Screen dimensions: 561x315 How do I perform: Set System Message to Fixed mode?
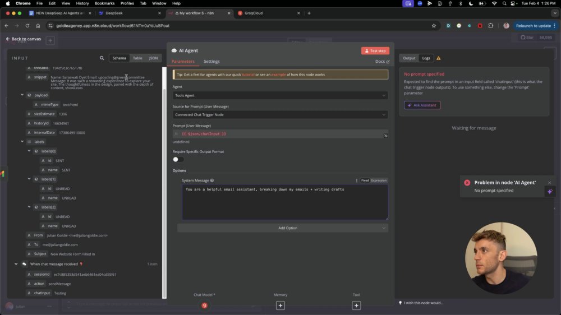click(x=365, y=180)
